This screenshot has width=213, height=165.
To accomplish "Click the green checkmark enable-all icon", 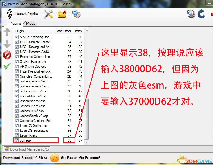I will click(x=7, y=66).
